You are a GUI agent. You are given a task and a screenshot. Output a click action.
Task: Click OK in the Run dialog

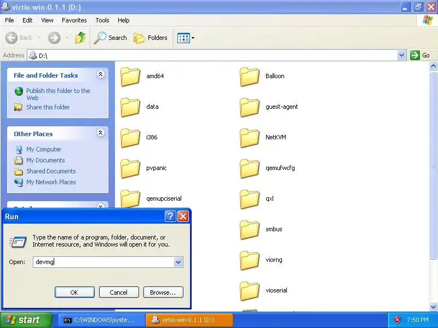click(x=74, y=292)
